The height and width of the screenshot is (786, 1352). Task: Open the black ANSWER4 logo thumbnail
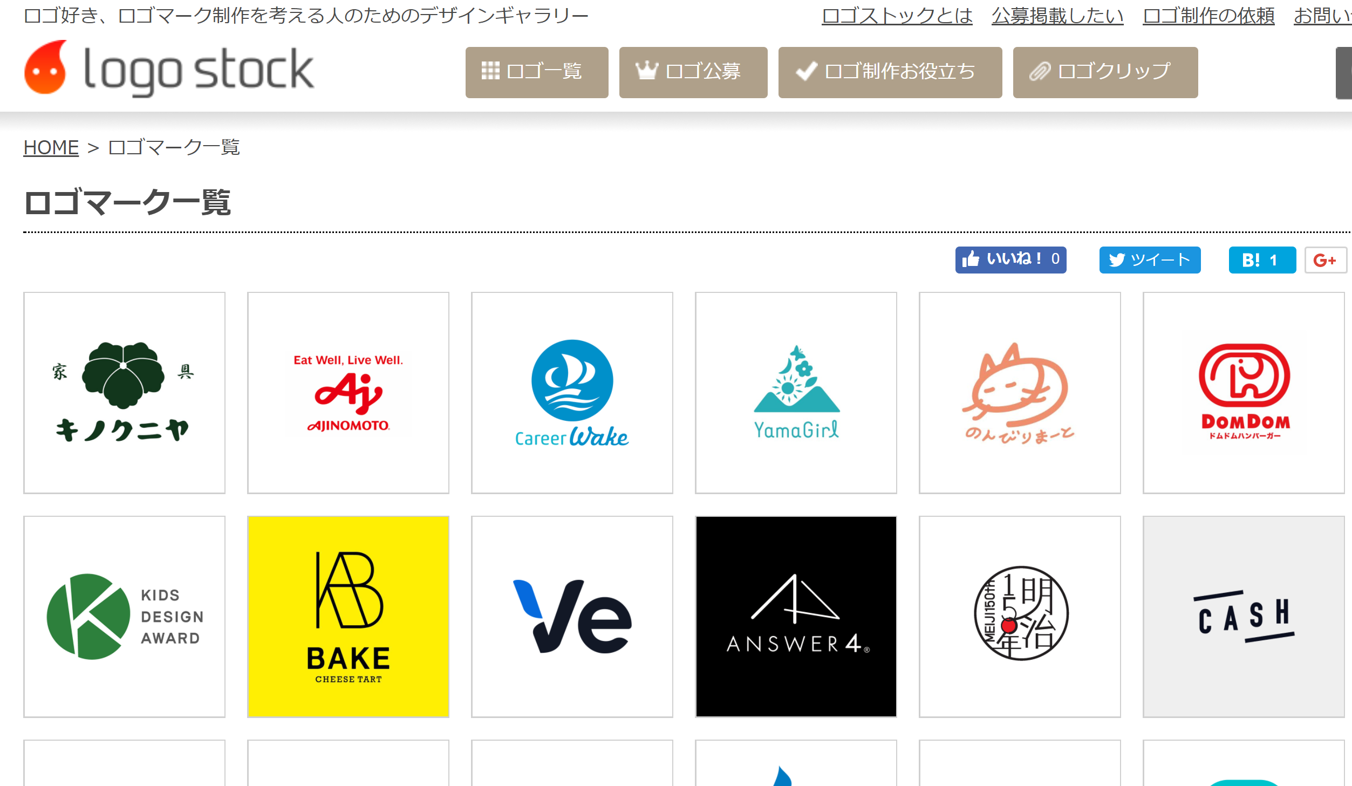[796, 617]
